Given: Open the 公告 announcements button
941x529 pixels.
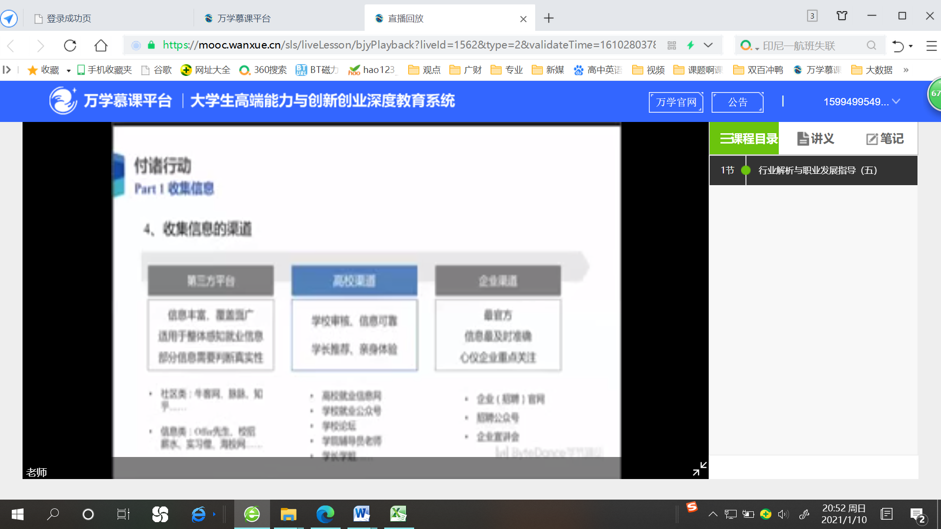Looking at the screenshot, I should click(x=737, y=102).
